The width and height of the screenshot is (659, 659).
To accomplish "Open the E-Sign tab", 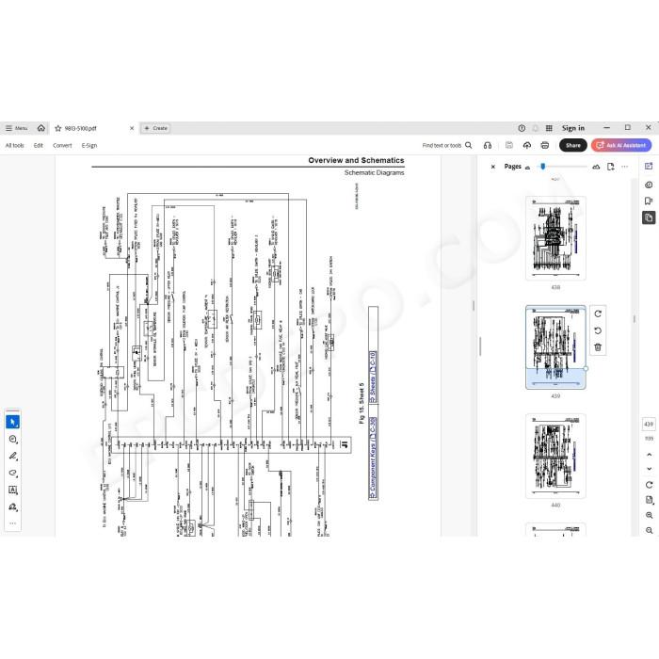I will pyautogui.click(x=89, y=145).
